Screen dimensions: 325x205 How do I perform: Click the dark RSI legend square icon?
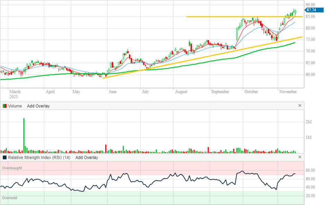(x=4, y=157)
